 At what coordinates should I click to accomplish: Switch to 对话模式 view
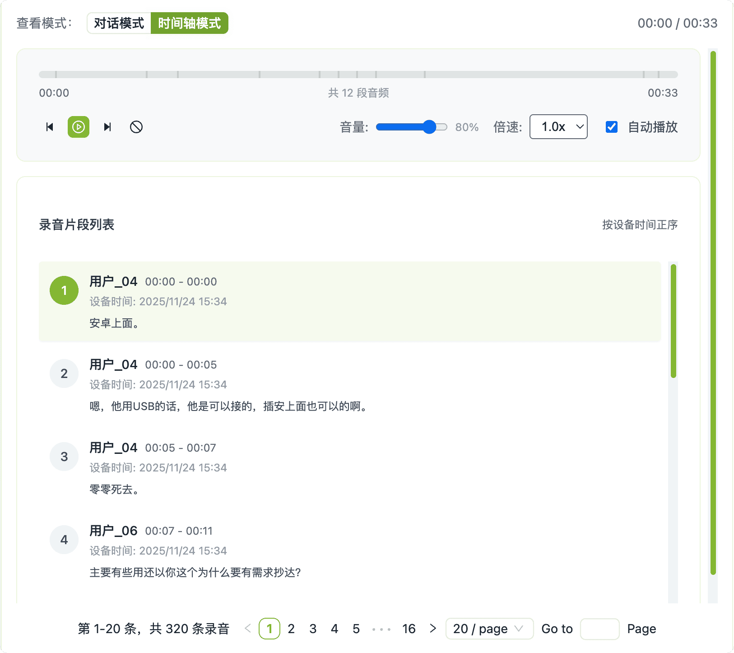pos(119,23)
